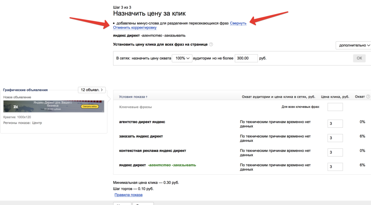This screenshot has height=205, width=371.
Task: Click the banner ad creative thumbnail
Action: tap(54, 106)
